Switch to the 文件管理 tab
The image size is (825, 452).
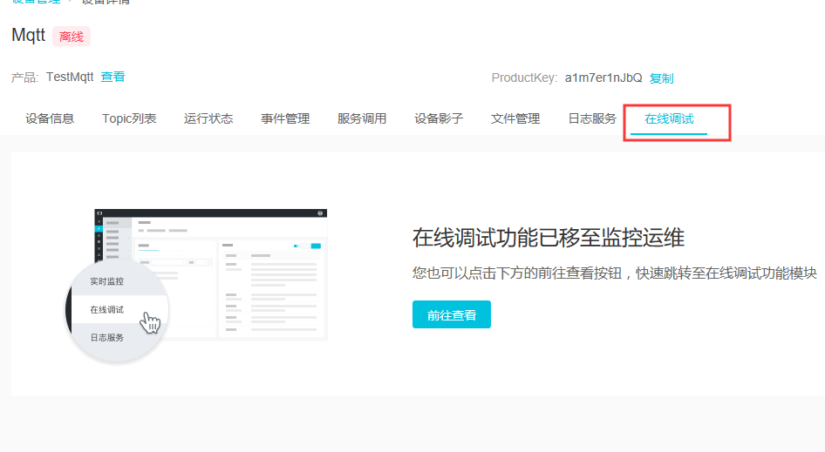[x=515, y=118]
